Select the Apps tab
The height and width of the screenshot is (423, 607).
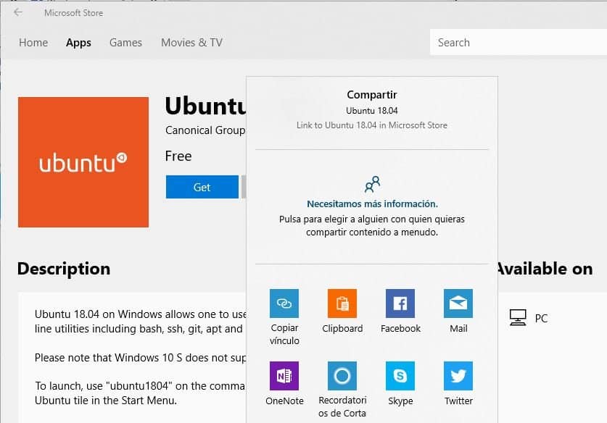(78, 43)
